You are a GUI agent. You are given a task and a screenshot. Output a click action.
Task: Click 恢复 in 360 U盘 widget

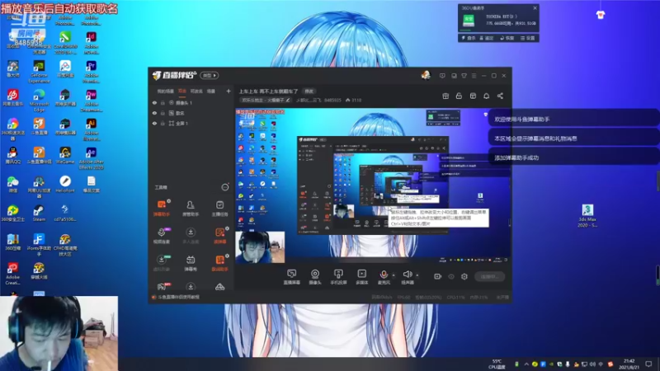pyautogui.click(x=507, y=38)
